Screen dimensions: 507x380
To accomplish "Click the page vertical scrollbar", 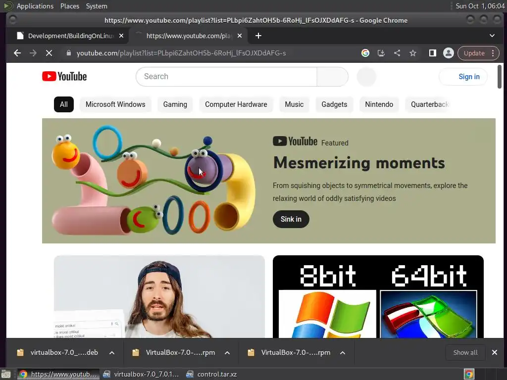I will 500,77.
